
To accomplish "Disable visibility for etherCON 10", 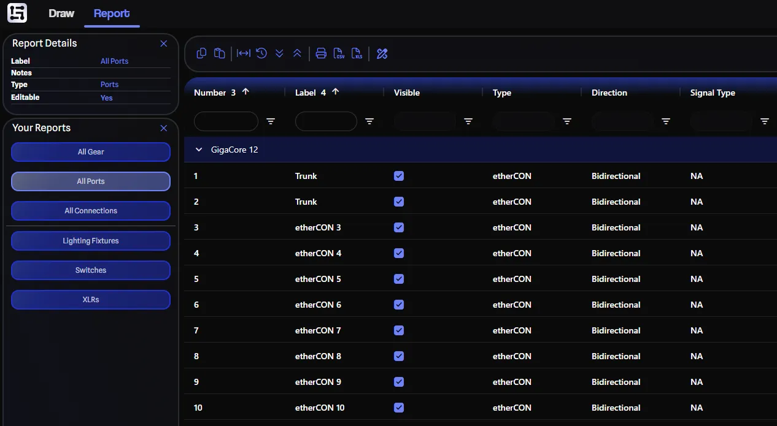I will pyautogui.click(x=399, y=408).
